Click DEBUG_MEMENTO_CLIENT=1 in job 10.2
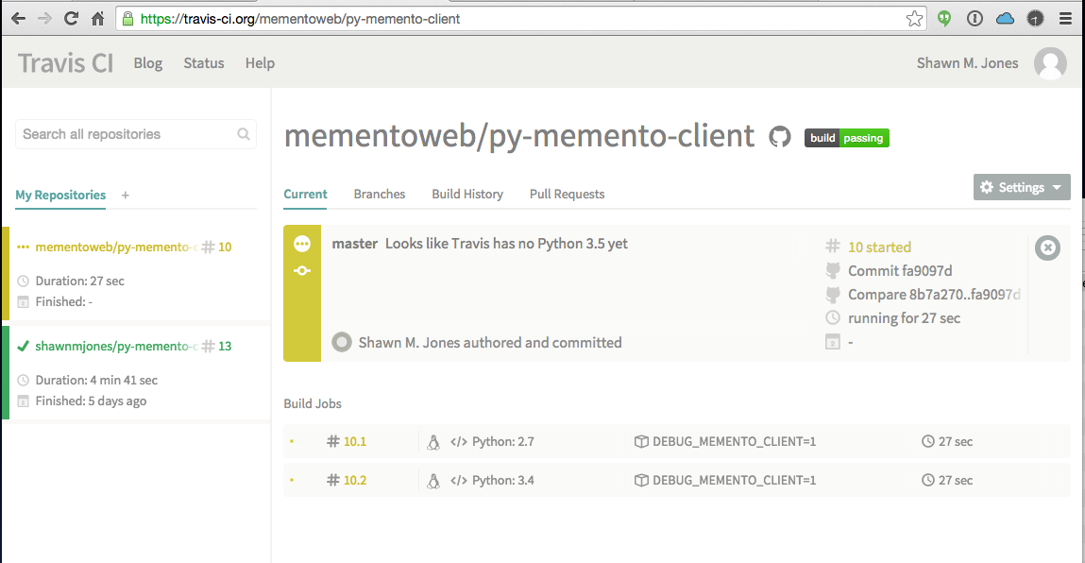 coord(734,481)
